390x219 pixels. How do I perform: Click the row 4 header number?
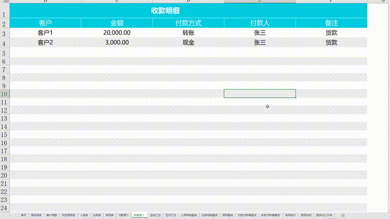[x=4, y=43]
